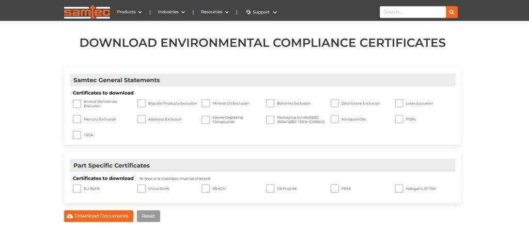
Task: Tick the Mercury Exclusion checkbox
Action: (x=77, y=119)
